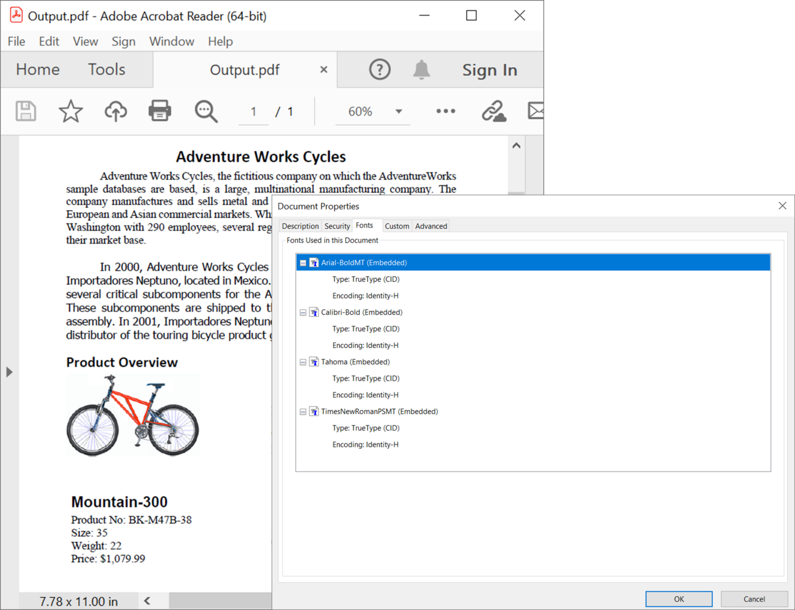Open the View menu

[x=85, y=41]
